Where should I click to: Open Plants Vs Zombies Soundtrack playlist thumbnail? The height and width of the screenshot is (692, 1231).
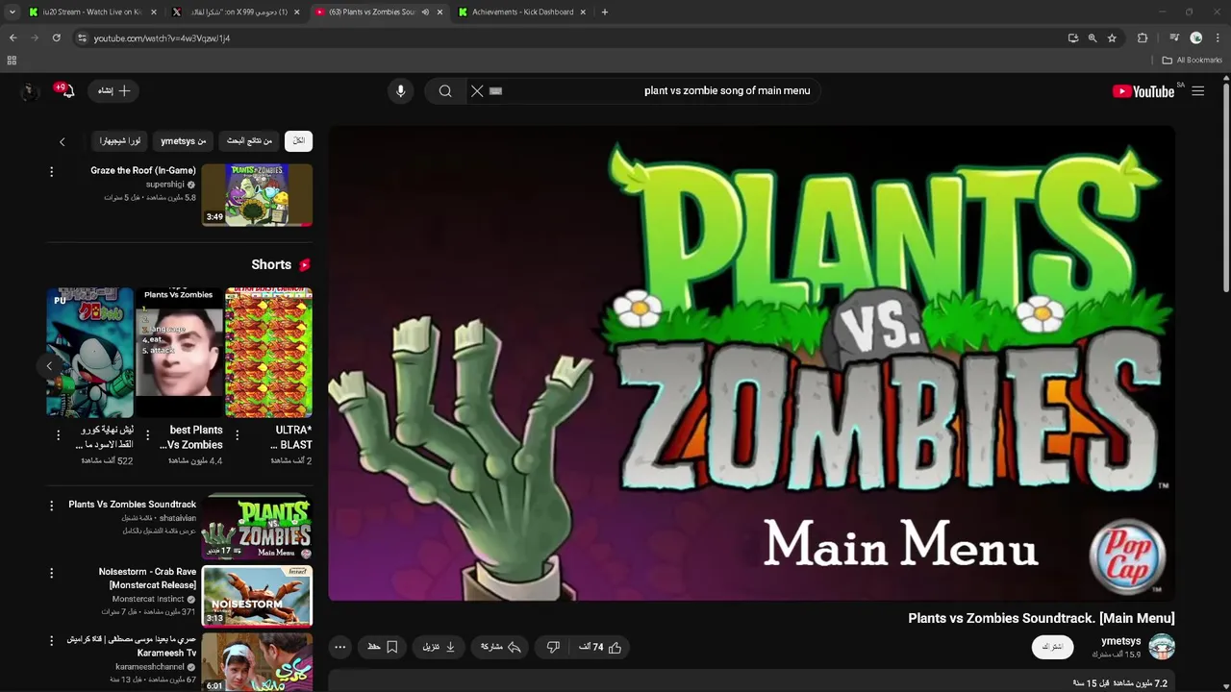(x=257, y=527)
